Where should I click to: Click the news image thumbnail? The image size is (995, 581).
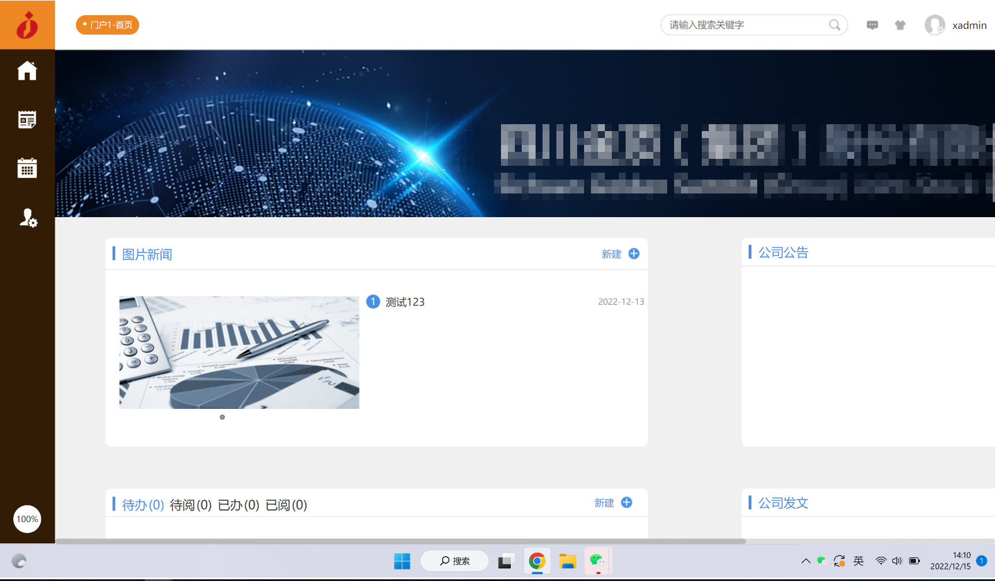[240, 352]
